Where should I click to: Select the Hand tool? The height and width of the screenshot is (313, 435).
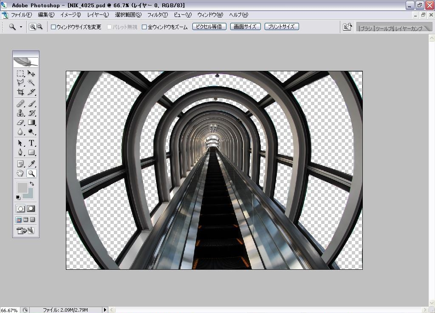(x=20, y=173)
